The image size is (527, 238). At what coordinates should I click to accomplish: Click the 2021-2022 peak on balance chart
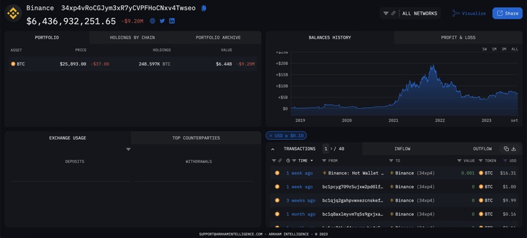433,66
